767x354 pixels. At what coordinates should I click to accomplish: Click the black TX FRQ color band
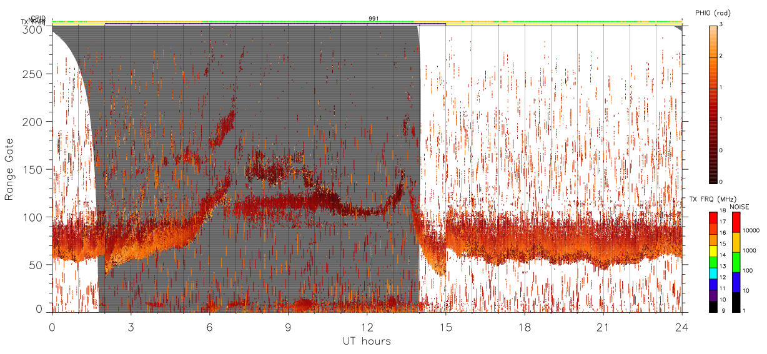coord(713,307)
